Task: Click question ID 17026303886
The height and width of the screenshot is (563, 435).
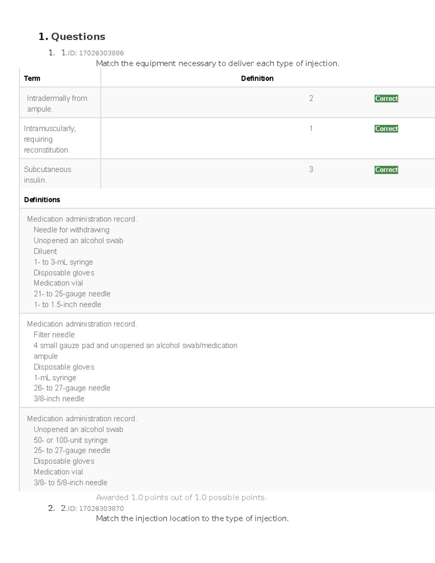Action: tap(96, 53)
